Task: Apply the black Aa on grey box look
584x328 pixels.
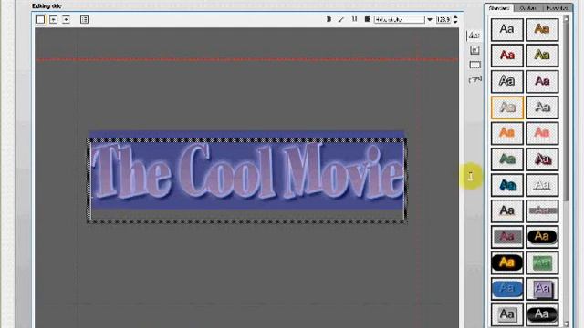Action: point(507,314)
